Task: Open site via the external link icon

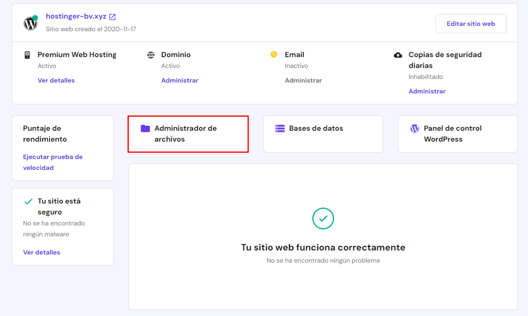Action: click(x=112, y=16)
